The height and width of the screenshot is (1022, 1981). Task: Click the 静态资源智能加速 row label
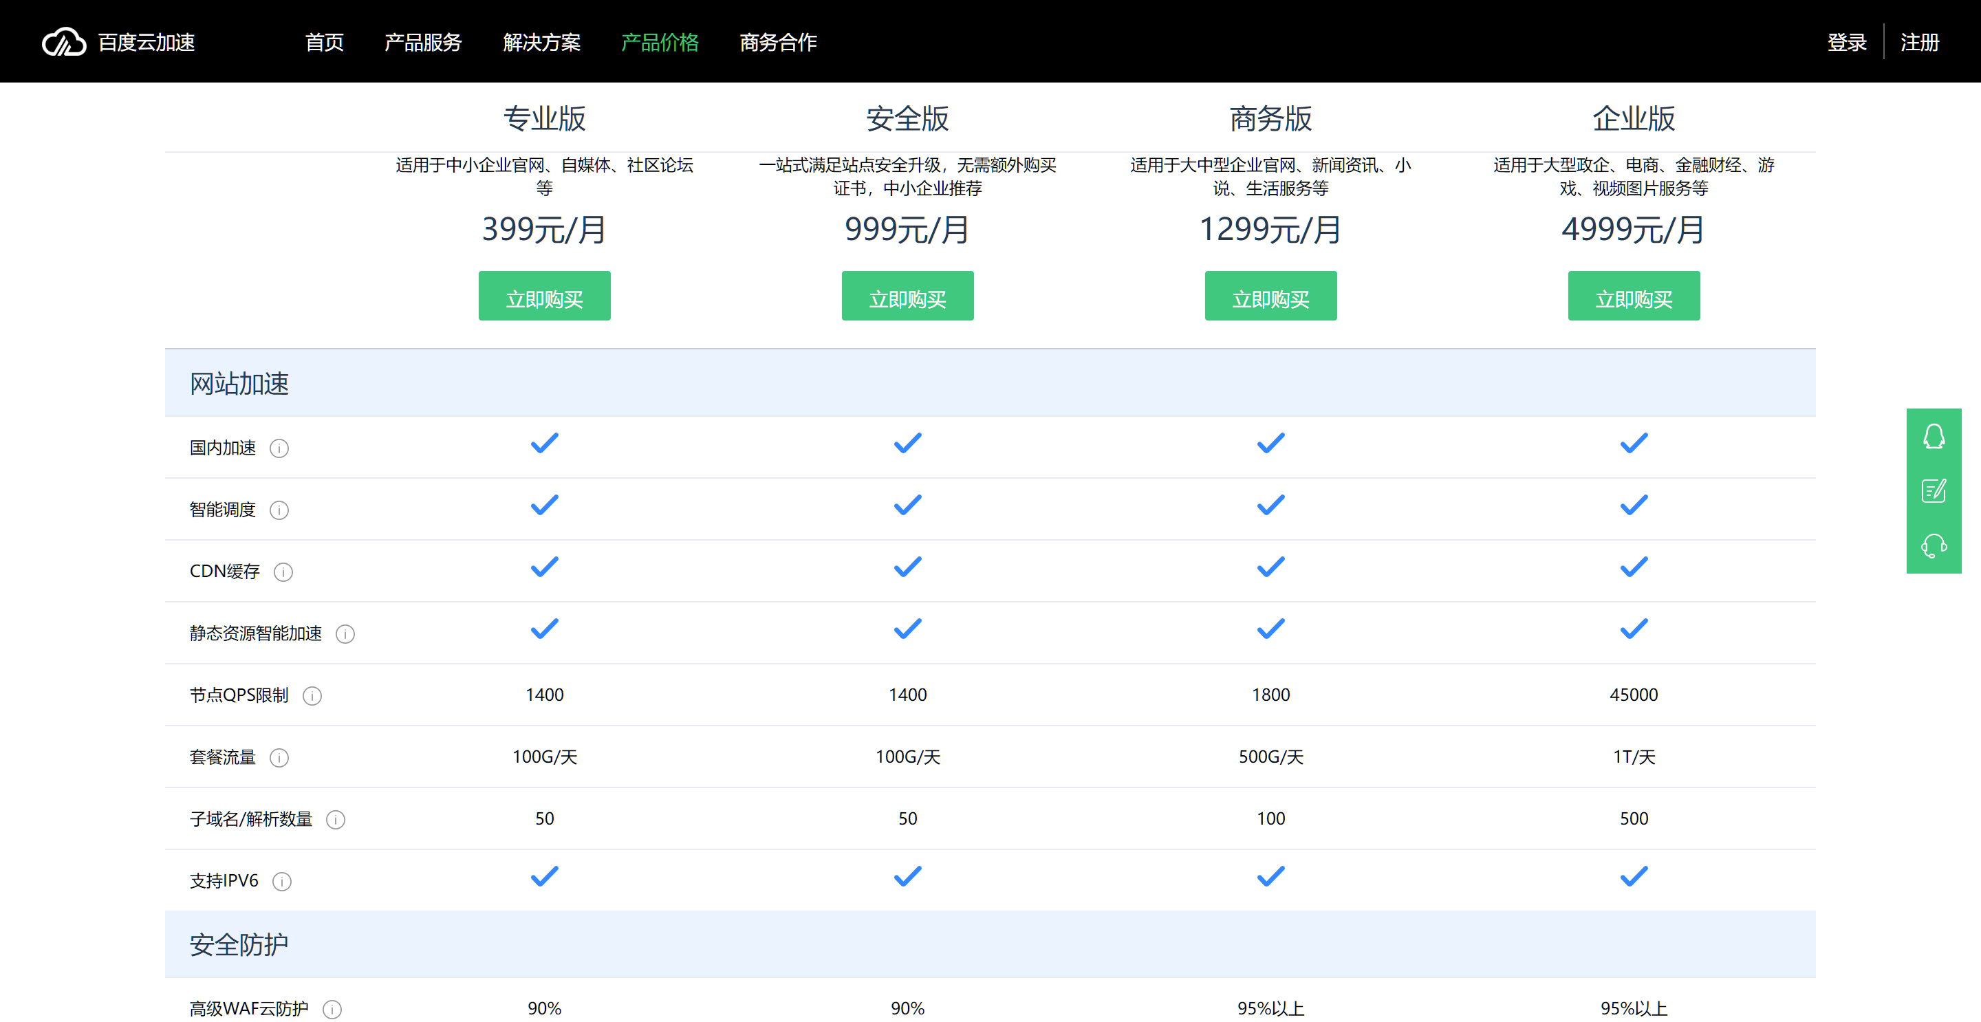[256, 633]
